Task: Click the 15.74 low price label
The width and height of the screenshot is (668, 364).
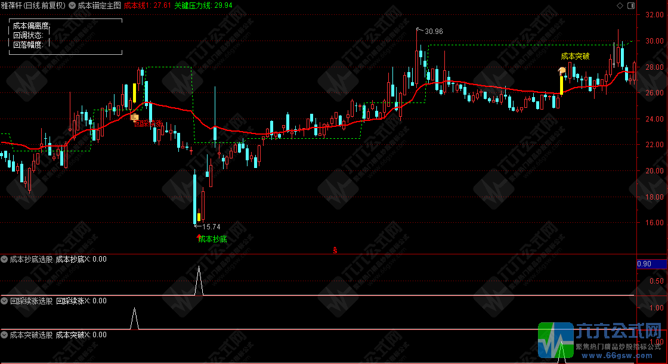Action: [x=211, y=227]
